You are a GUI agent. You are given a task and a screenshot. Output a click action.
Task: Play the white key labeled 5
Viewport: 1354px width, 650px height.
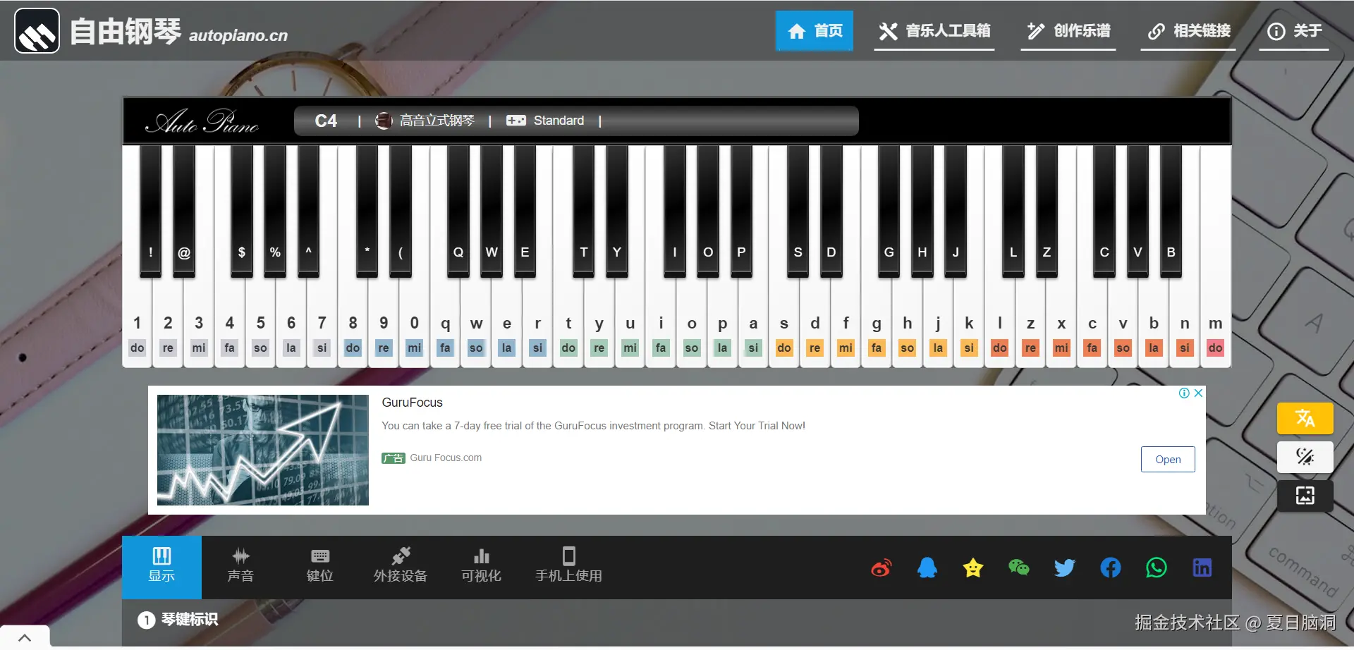pos(260,322)
